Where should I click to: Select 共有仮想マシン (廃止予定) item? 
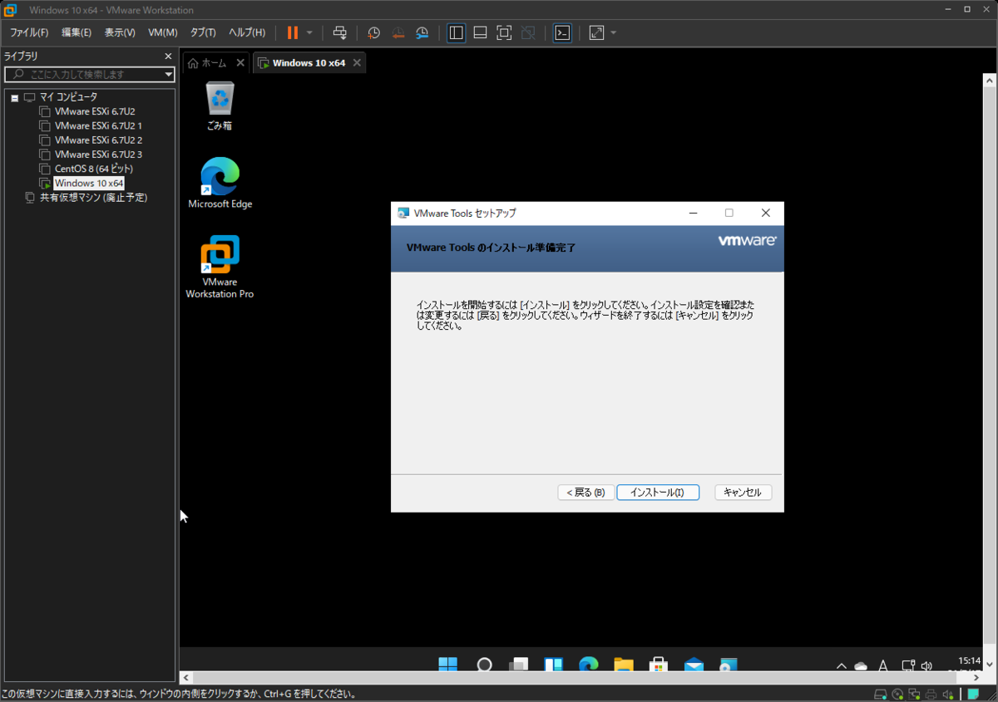point(93,198)
